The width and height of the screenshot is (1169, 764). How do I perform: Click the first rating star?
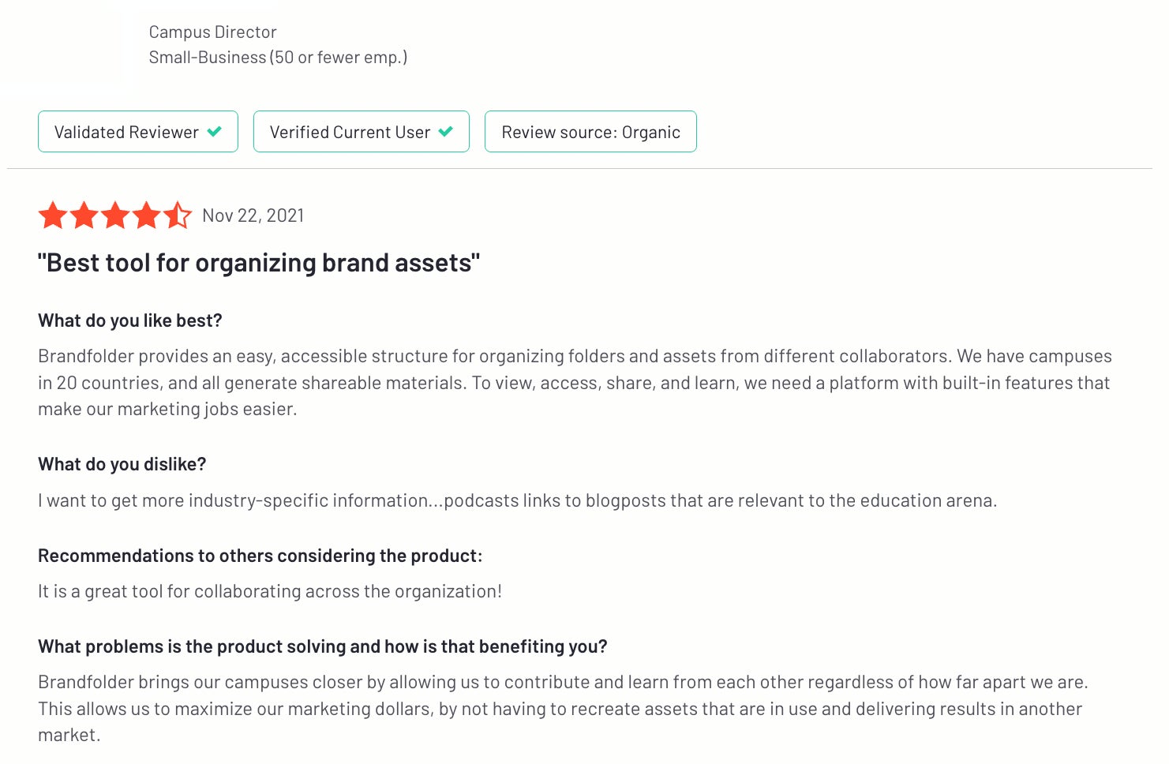coord(53,215)
